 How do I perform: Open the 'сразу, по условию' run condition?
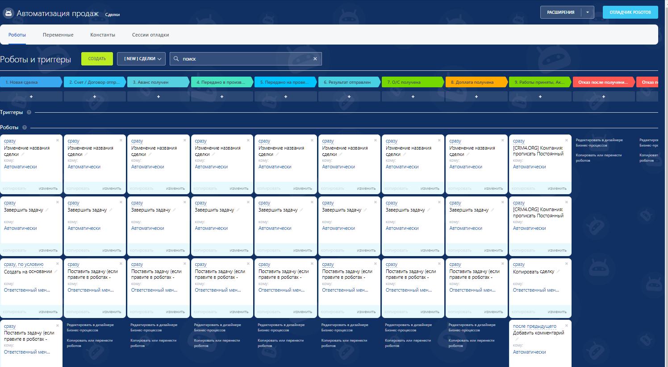24,265
